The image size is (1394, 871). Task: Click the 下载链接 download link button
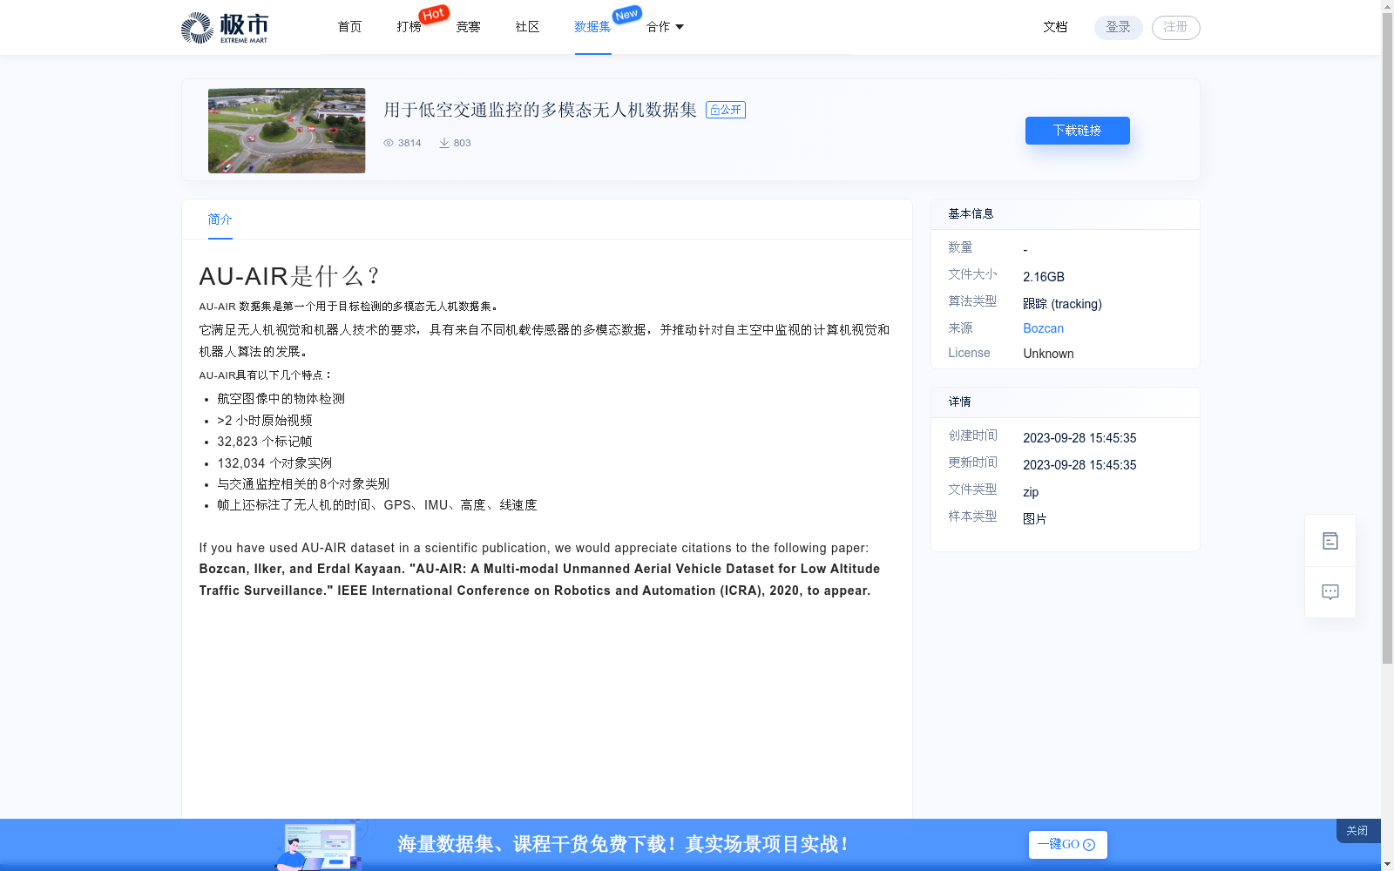tap(1078, 131)
